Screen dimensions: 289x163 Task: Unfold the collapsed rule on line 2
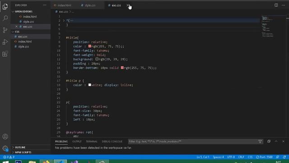pos(64,20)
